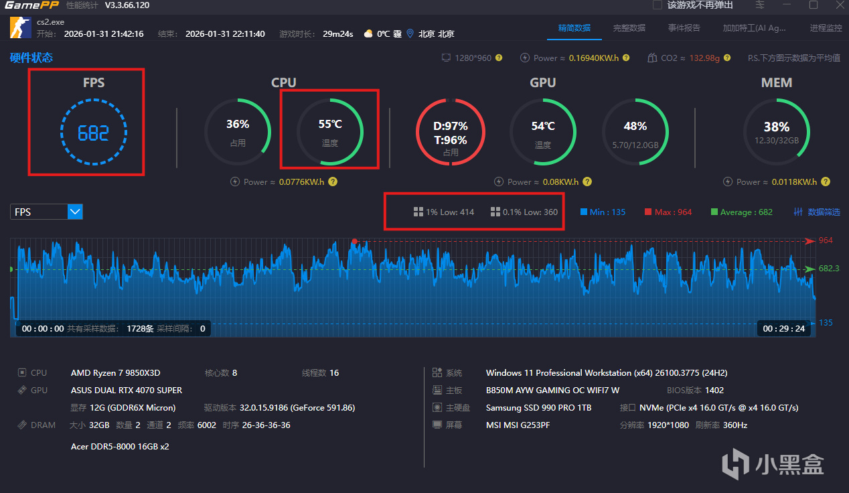Image resolution: width=849 pixels, height=493 pixels.
Task: Click the help icon beside memory power
Action: click(826, 182)
